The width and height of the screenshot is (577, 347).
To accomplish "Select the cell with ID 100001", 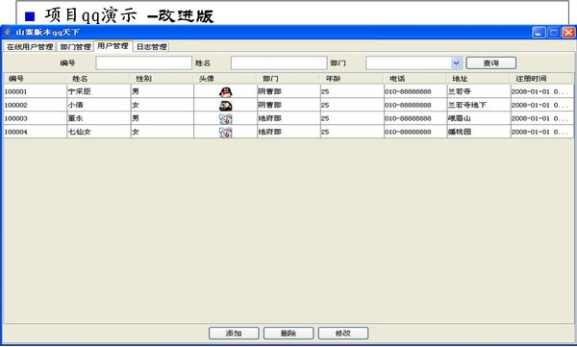I will click(35, 91).
